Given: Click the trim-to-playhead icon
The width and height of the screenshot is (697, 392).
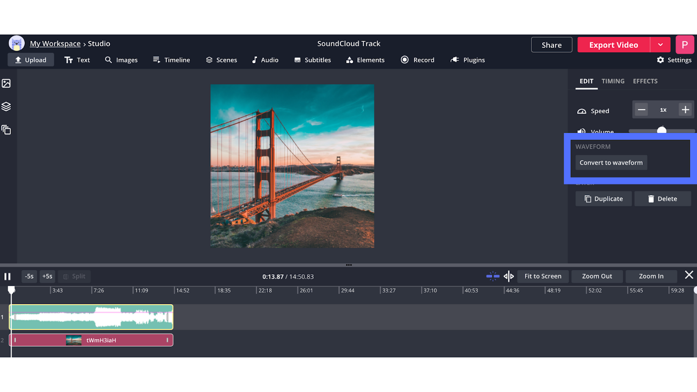Looking at the screenshot, I should [509, 276].
